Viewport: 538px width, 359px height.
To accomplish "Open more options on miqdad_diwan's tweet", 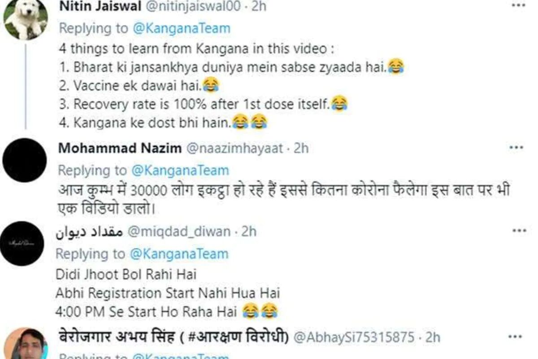I will (x=519, y=231).
